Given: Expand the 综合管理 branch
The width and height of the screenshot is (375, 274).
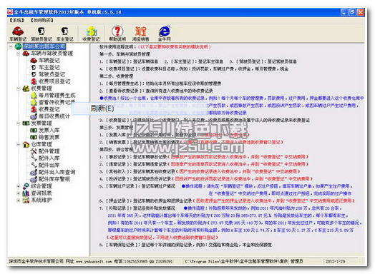Looking at the screenshot, I should click(x=18, y=186).
